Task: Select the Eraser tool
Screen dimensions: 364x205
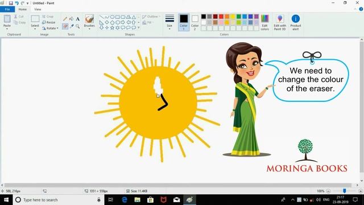Action: 65,26
